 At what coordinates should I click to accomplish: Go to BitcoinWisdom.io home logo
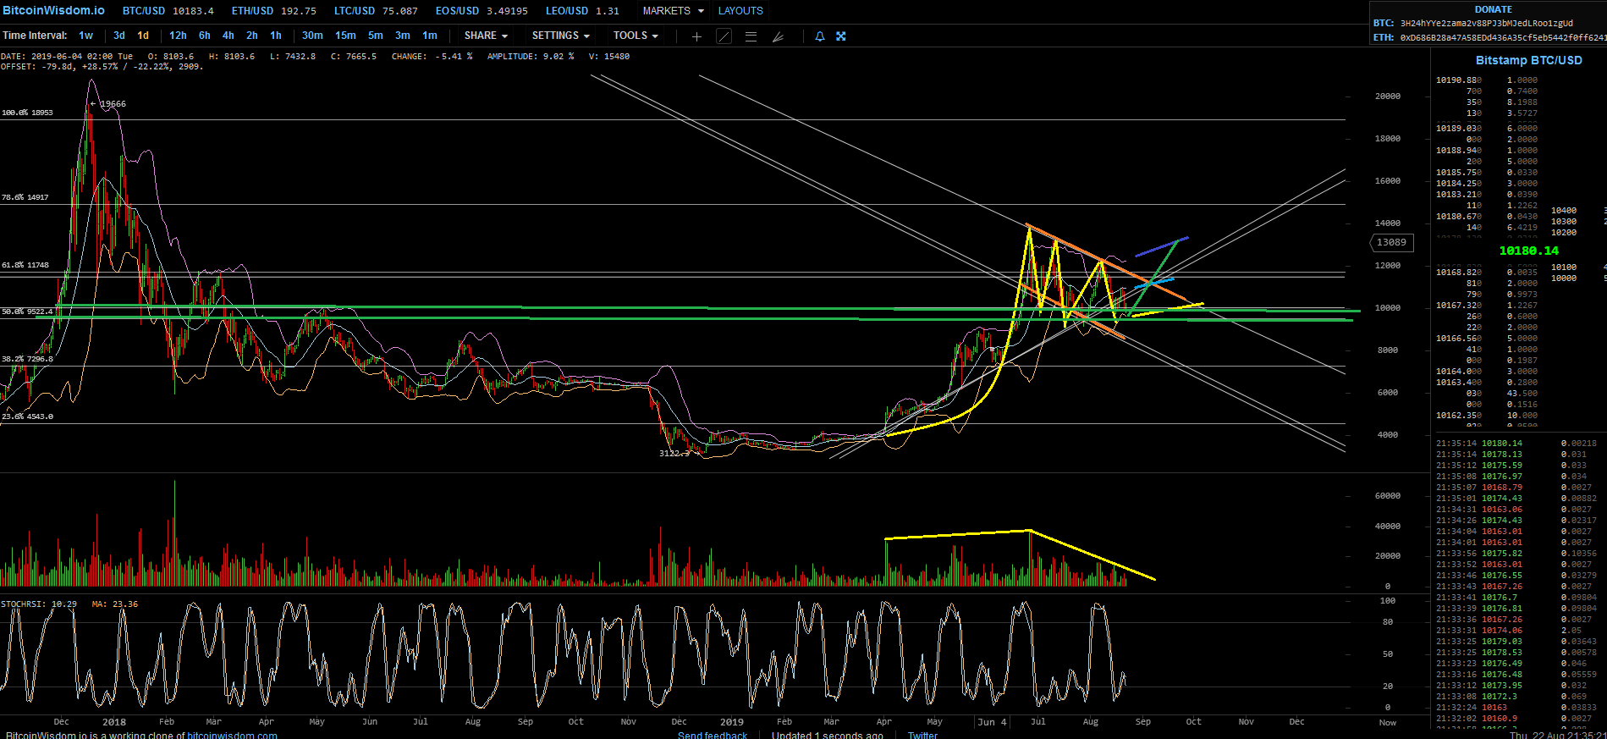[x=54, y=10]
